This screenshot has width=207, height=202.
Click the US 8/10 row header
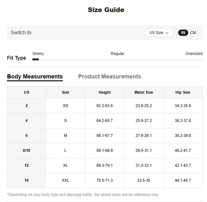(26, 151)
